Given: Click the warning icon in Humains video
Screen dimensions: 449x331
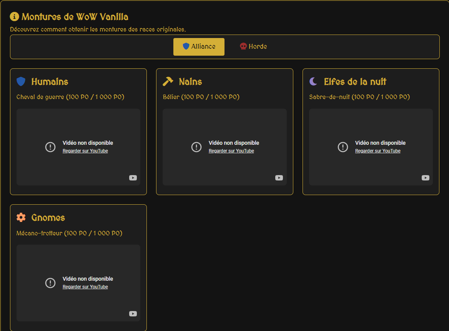Looking at the screenshot, I should pos(50,147).
